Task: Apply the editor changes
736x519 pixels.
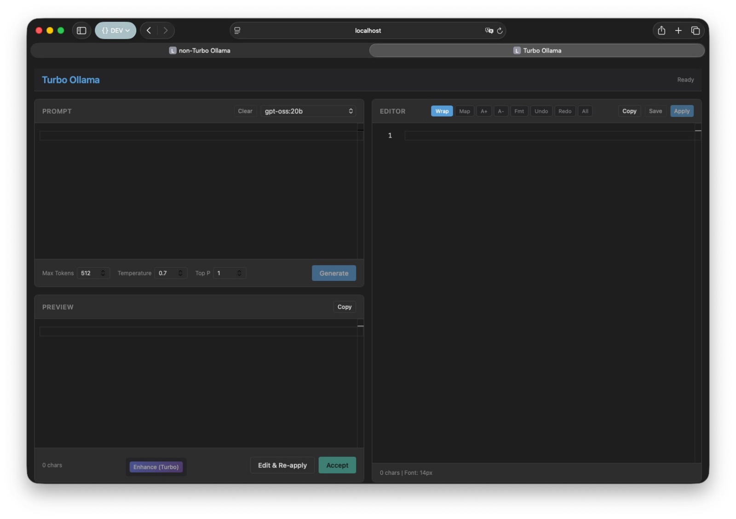Action: (x=682, y=111)
